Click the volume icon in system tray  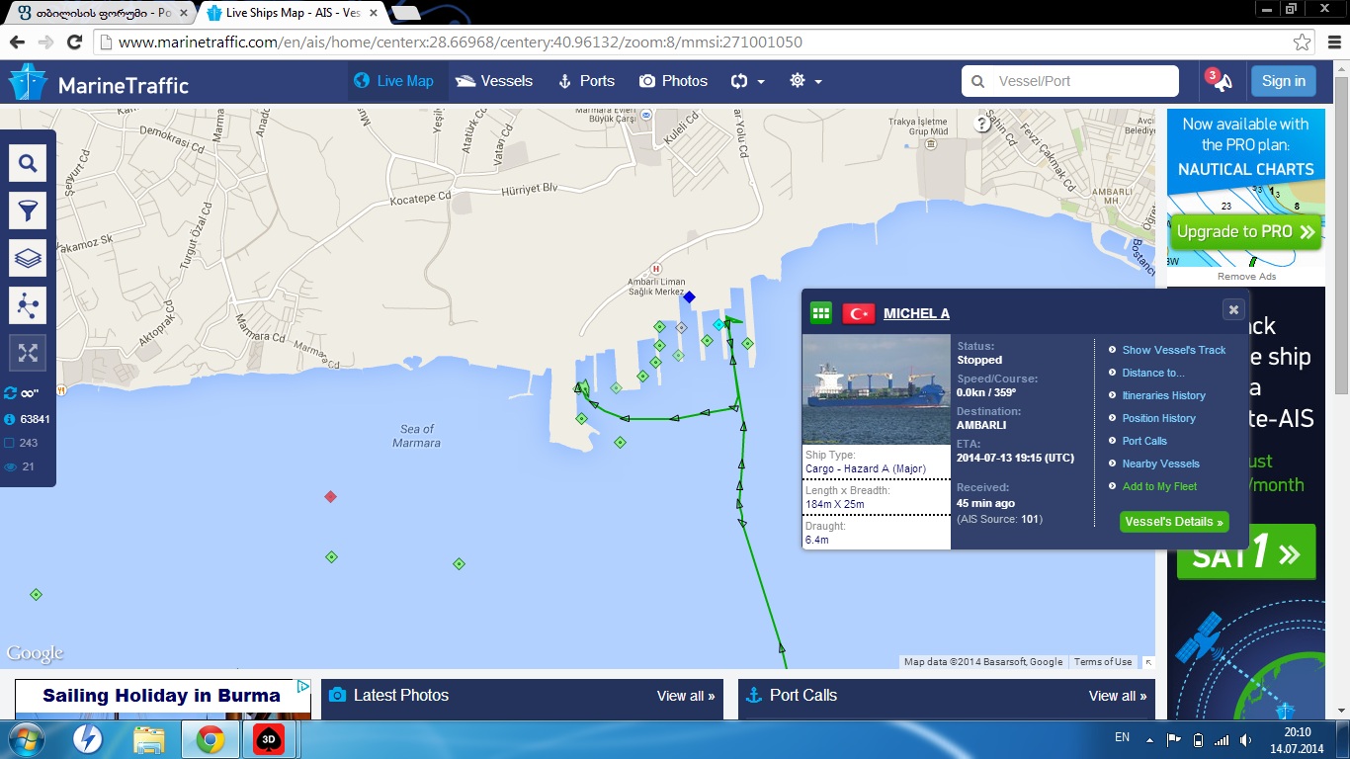pos(1243,739)
